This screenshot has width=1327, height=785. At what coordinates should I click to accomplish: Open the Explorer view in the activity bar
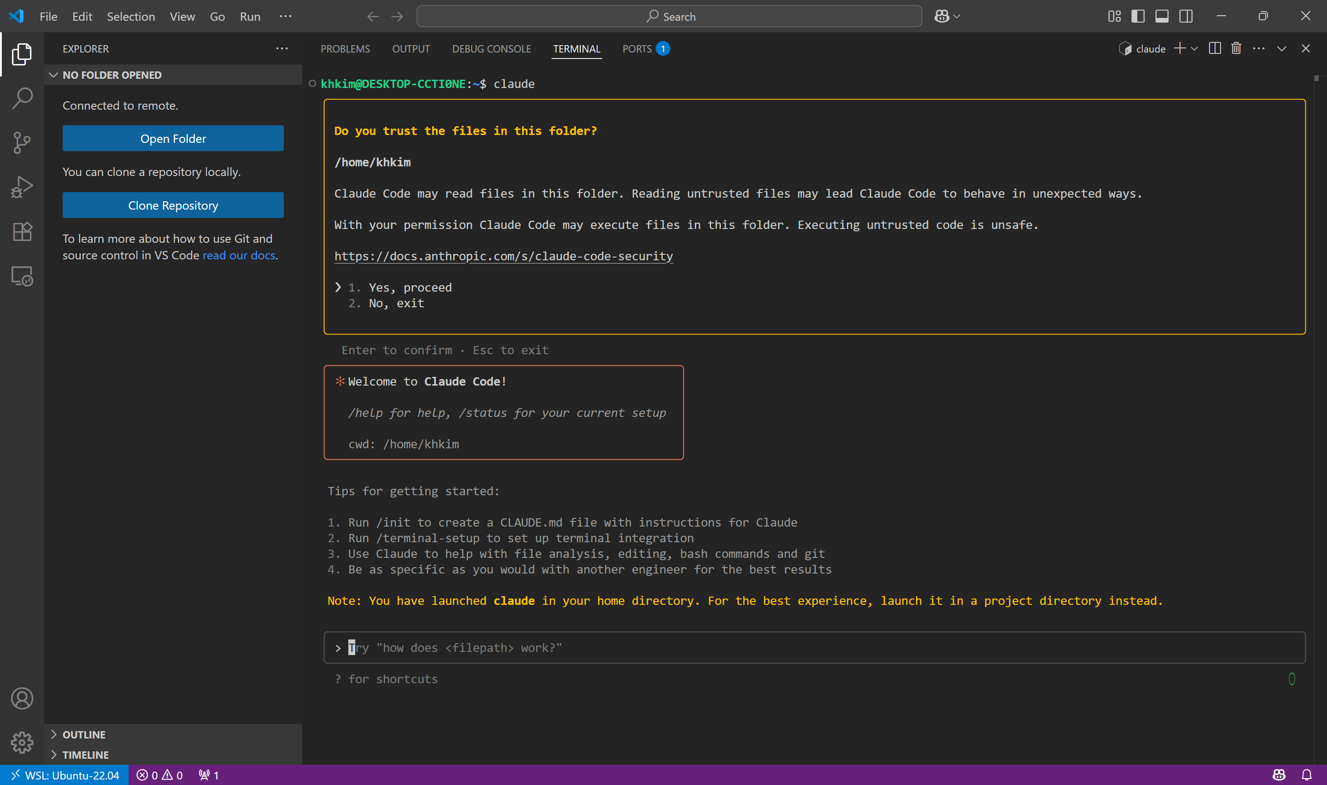click(x=22, y=53)
